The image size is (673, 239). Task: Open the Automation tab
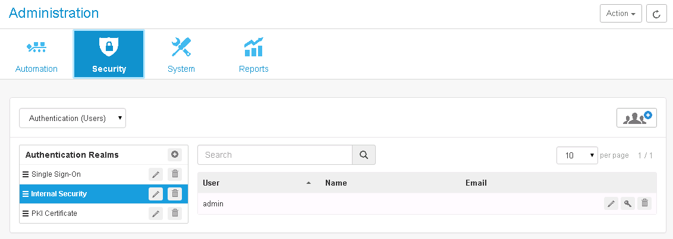36,55
